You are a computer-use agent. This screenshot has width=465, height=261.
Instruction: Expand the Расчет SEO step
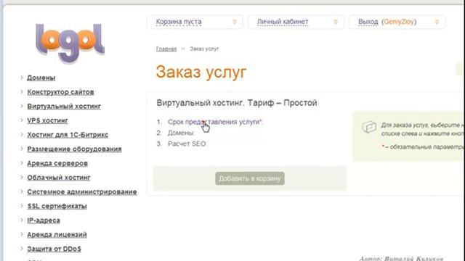point(187,144)
